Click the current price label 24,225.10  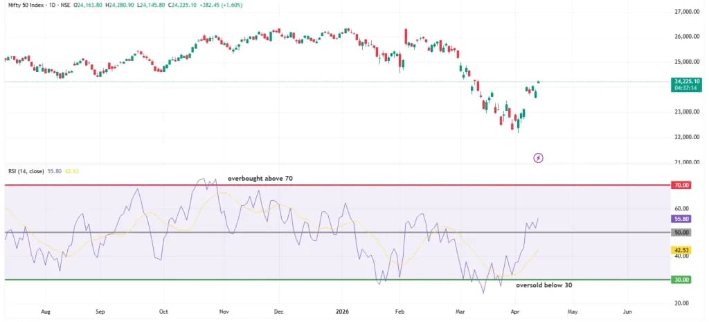pyautogui.click(x=686, y=81)
